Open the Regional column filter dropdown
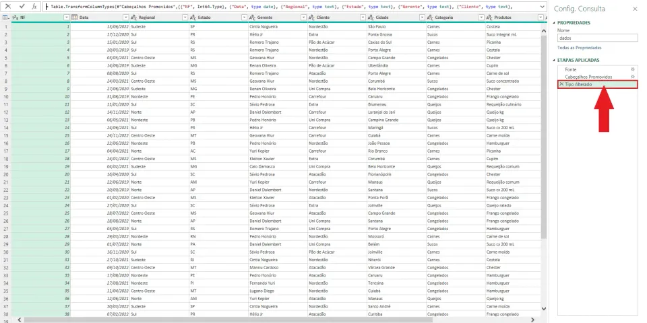This screenshot has height=323, width=647. click(185, 17)
